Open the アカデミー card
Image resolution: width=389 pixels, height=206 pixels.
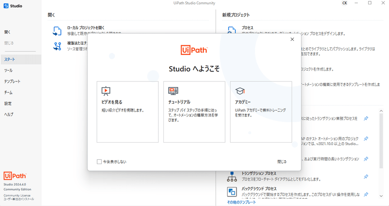(261, 112)
